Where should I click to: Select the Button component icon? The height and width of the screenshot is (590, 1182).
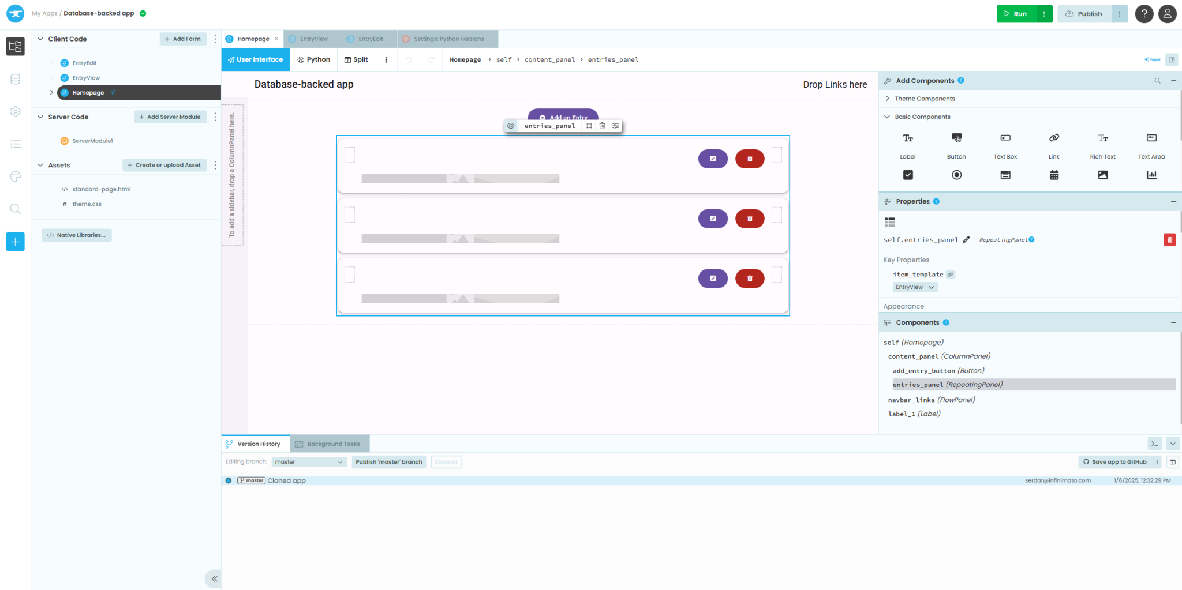click(956, 138)
